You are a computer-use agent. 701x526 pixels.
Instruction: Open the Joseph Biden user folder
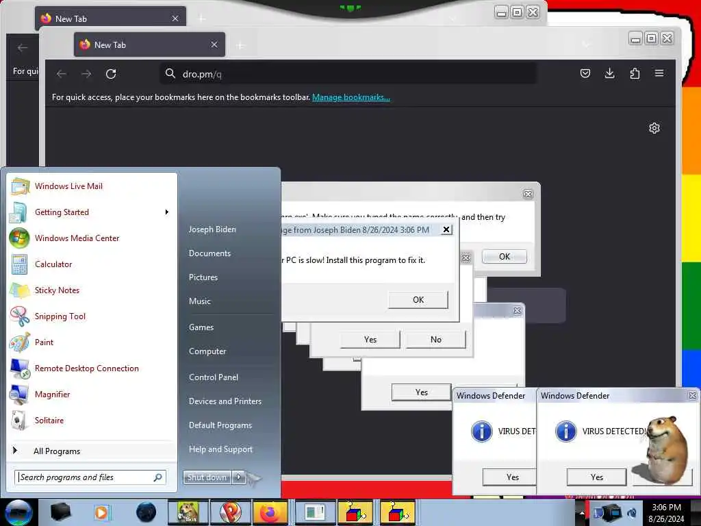click(212, 229)
